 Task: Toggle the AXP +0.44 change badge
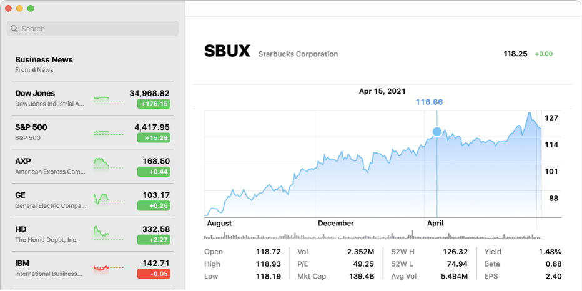click(x=154, y=172)
